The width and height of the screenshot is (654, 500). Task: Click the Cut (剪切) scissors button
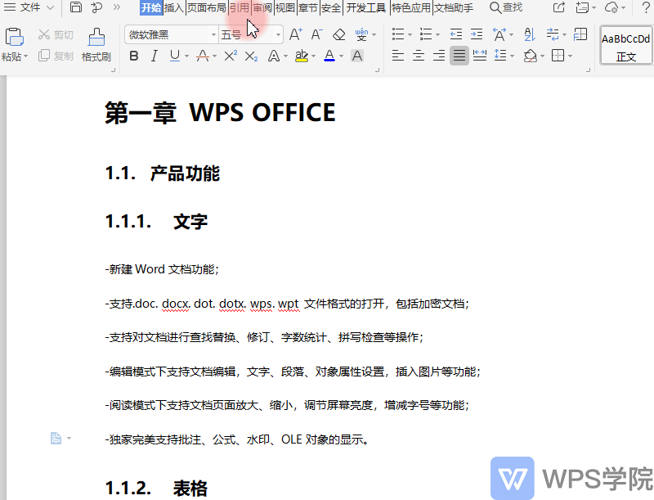click(x=56, y=34)
